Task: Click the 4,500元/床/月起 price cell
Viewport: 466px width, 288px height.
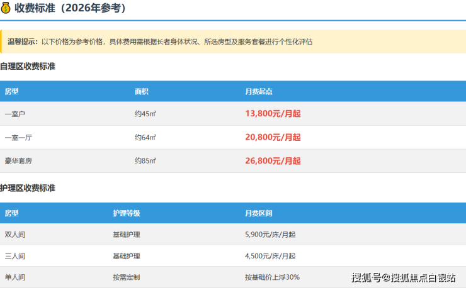Action: point(270,256)
